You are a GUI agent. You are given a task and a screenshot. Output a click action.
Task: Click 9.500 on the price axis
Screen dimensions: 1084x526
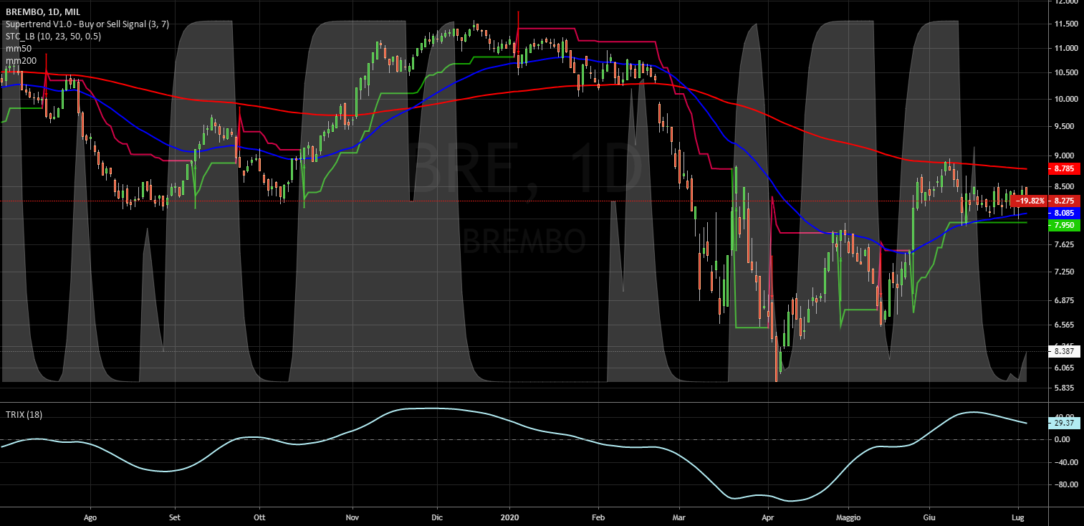(1064, 126)
